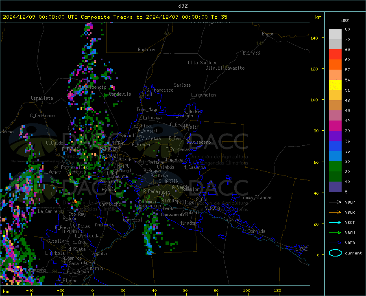Viewport: 366px width, 296px height.
Task: Click the Tulumaya label on map
Action: [x=152, y=118]
